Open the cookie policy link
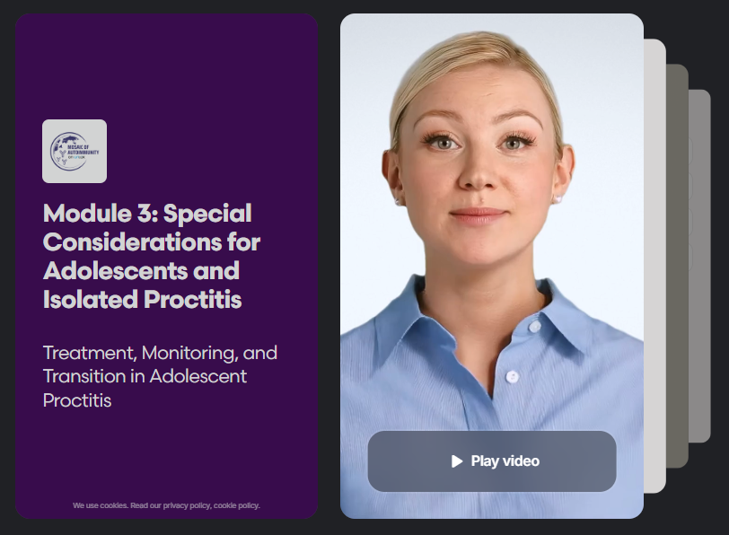Screen dimensions: 729x535 pos(237,505)
